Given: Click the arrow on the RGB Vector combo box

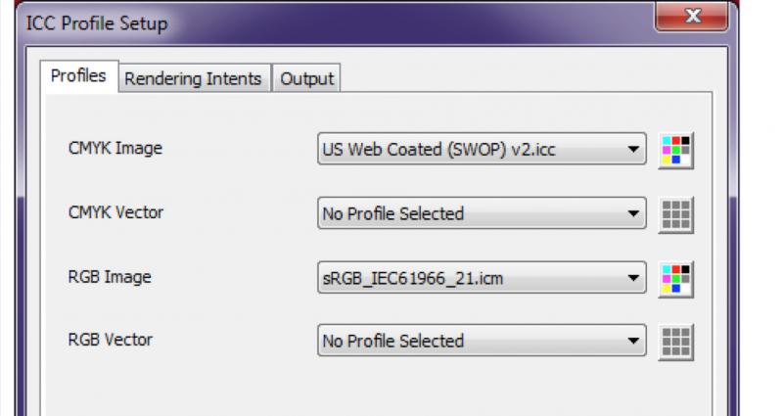Looking at the screenshot, I should [x=633, y=341].
